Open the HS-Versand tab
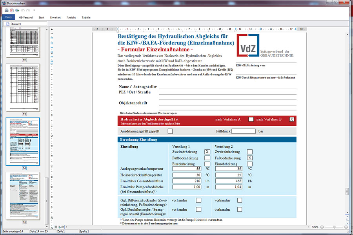353x235 pixels. tap(25, 17)
